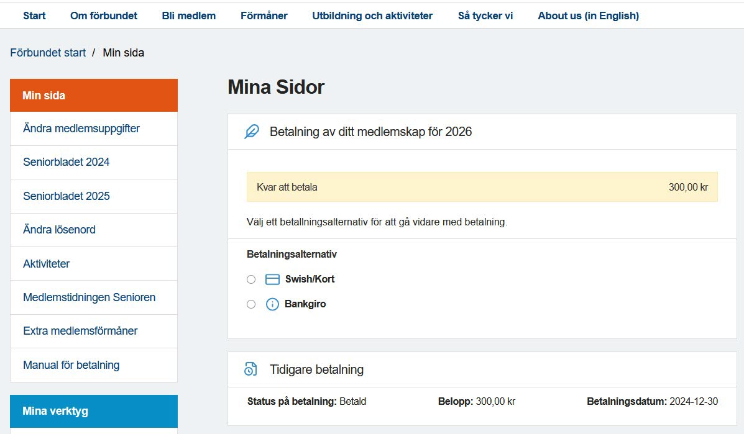Click the yellow Kvar att betala banner
744x434 pixels.
tap(482, 187)
